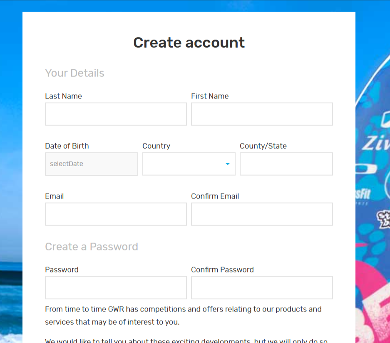390x343 pixels.
Task: Focus the Confirm Email input field
Action: (x=262, y=214)
